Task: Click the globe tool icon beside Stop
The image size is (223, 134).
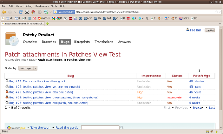Action: click(46, 12)
